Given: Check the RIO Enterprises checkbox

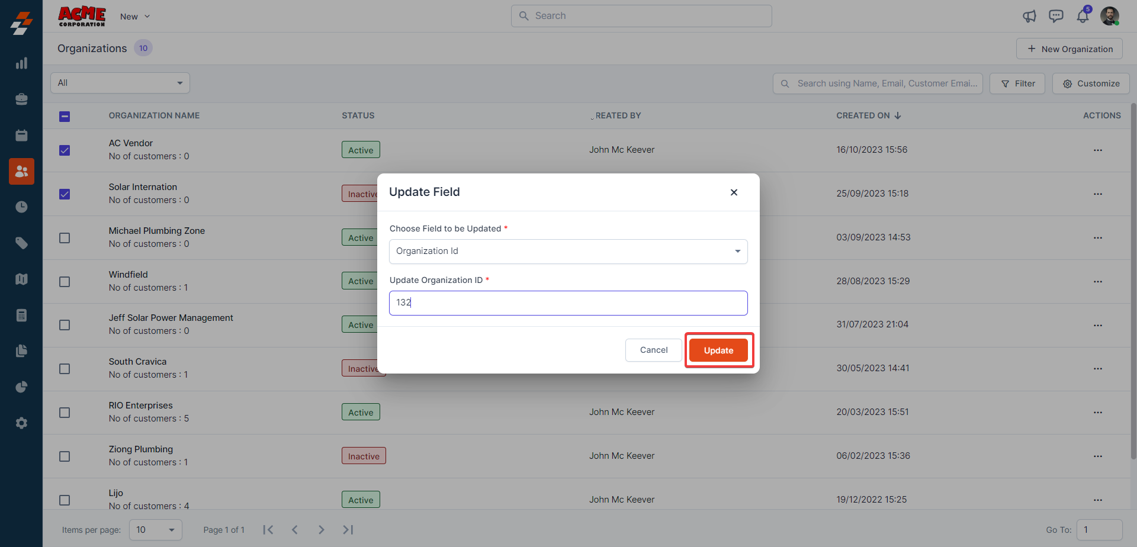Looking at the screenshot, I should tap(65, 413).
